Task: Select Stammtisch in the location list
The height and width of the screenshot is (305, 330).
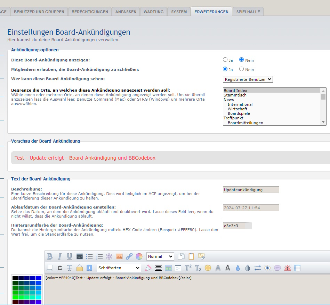Action: [272, 95]
